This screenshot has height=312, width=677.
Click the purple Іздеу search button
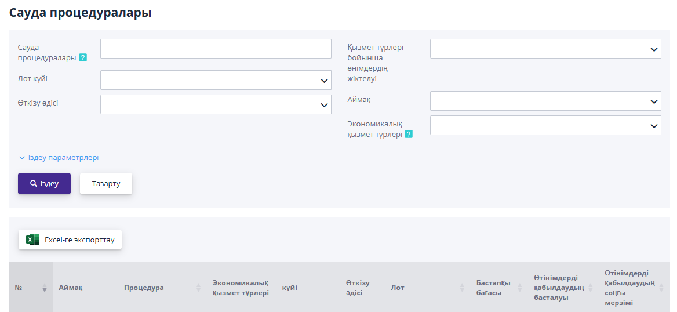[44, 184]
